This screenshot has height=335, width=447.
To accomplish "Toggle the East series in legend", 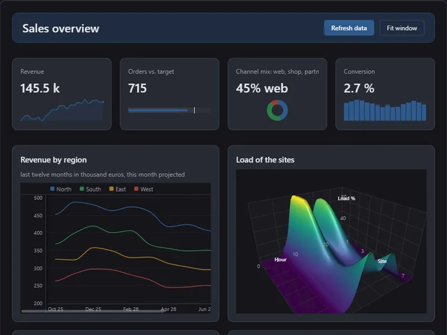I will (x=117, y=189).
